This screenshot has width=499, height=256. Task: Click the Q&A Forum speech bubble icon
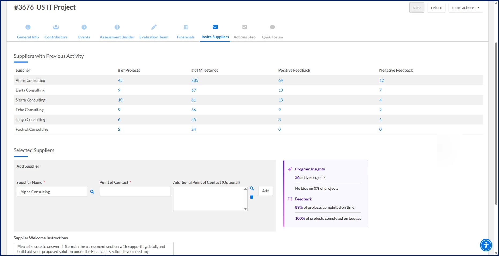(x=273, y=27)
